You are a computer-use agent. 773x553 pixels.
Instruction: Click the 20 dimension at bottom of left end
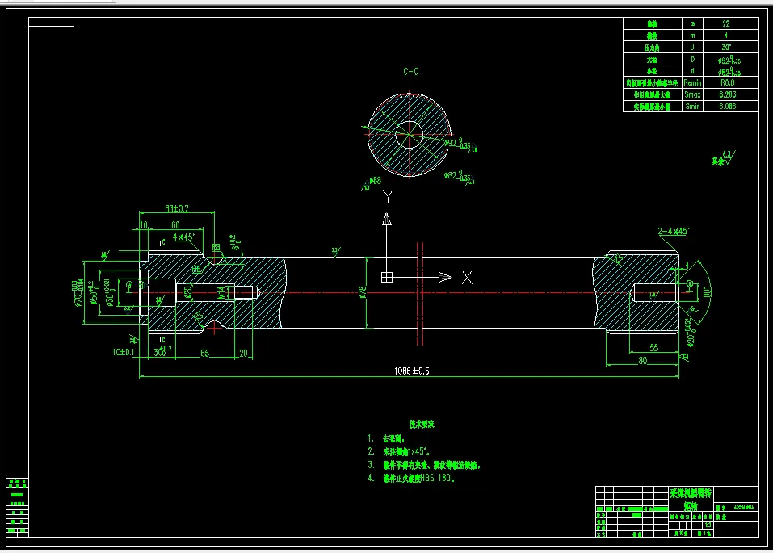(244, 353)
